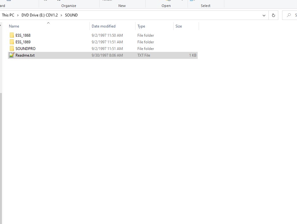This screenshot has width=297, height=224.
Task: Sort files by Size column header
Action: (x=179, y=26)
